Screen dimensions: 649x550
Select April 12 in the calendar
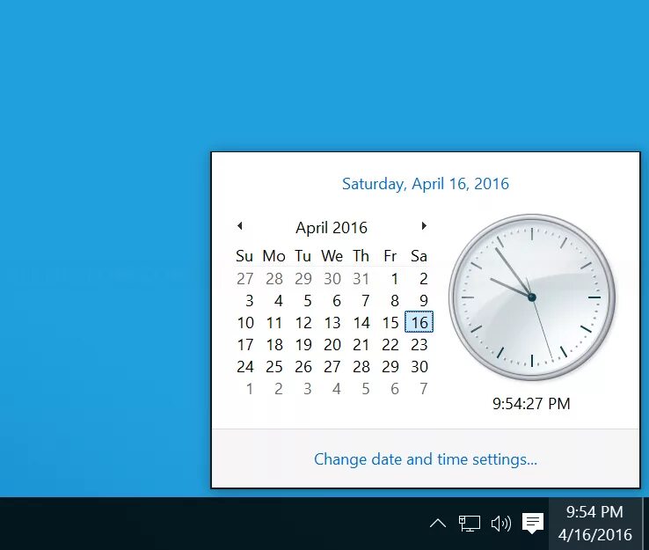pyautogui.click(x=303, y=323)
